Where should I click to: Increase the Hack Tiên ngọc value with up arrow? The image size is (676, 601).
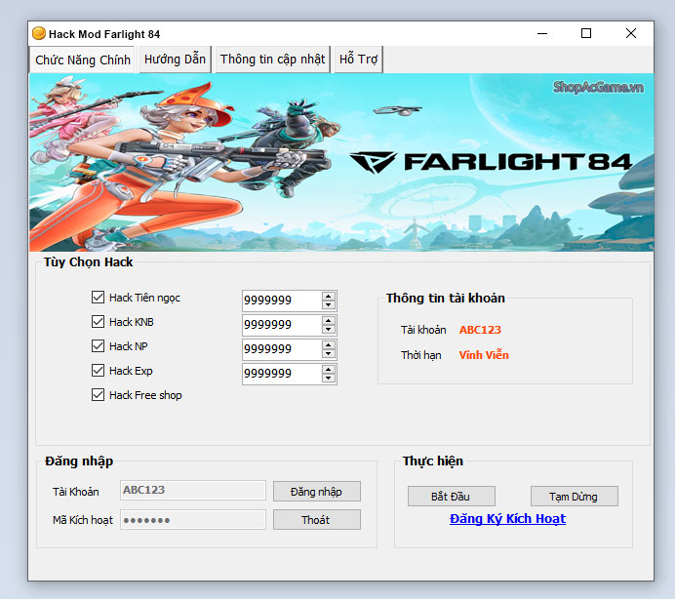point(328,297)
